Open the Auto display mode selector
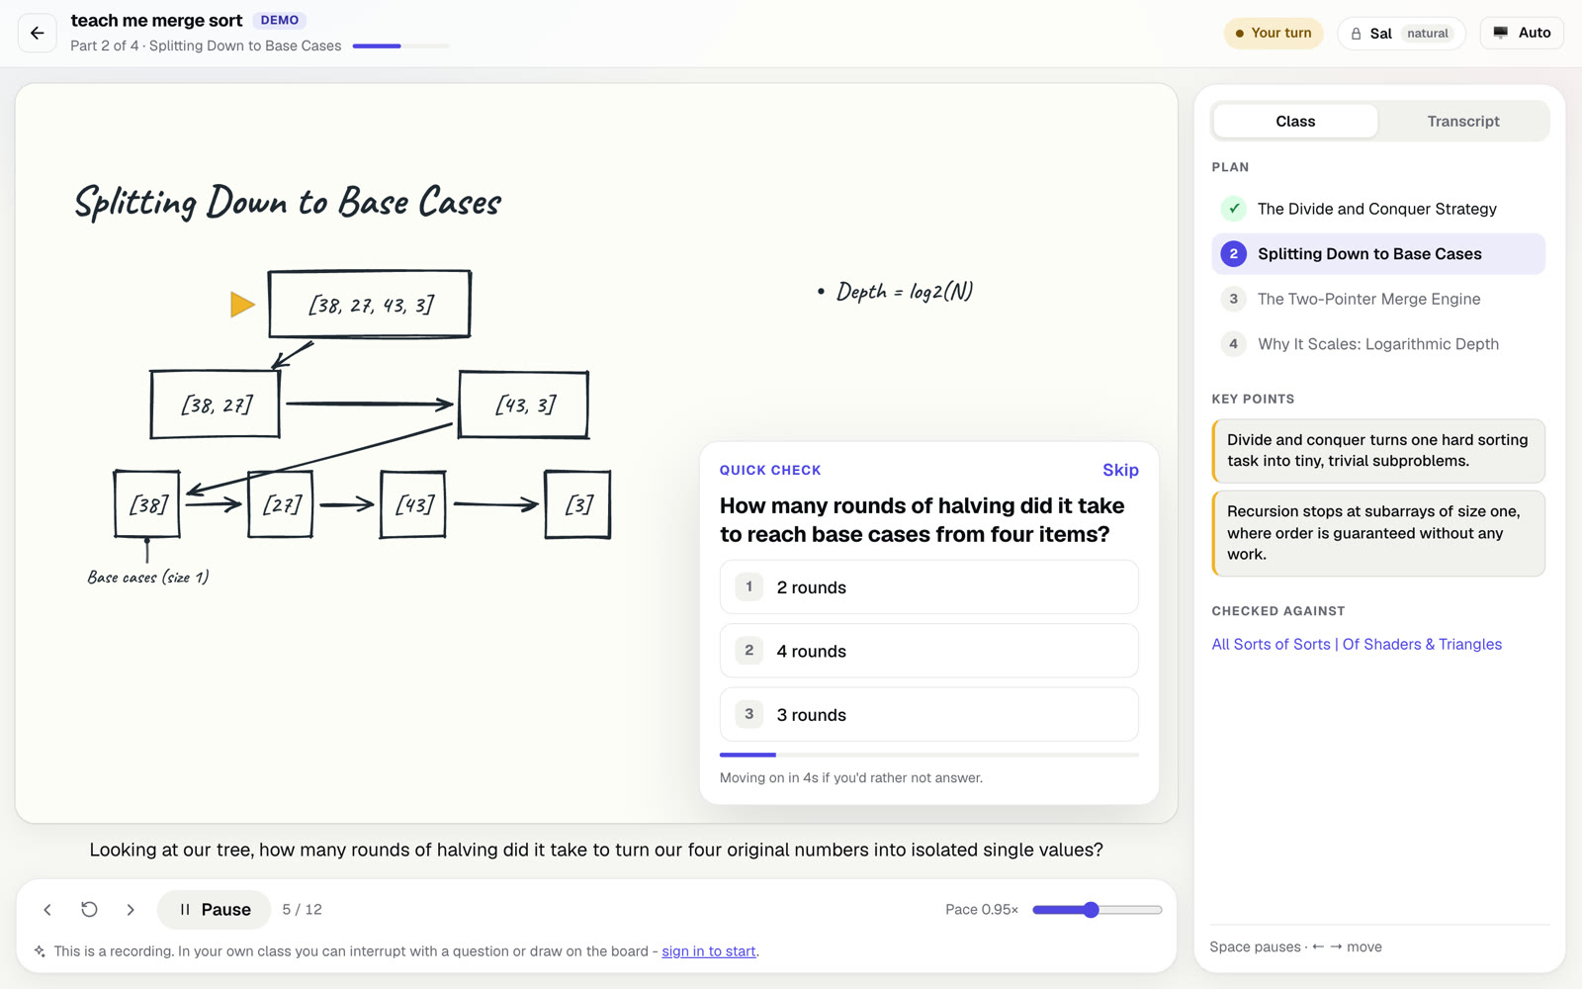 tap(1522, 33)
